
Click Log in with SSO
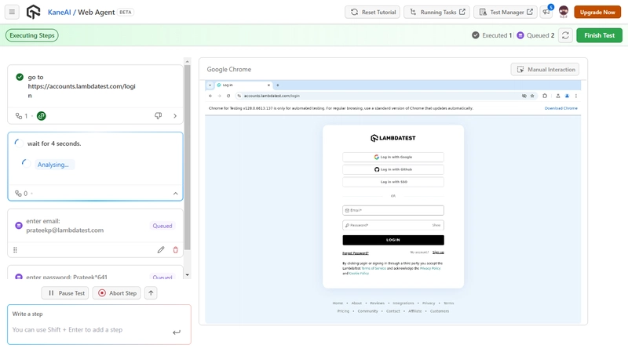click(393, 182)
